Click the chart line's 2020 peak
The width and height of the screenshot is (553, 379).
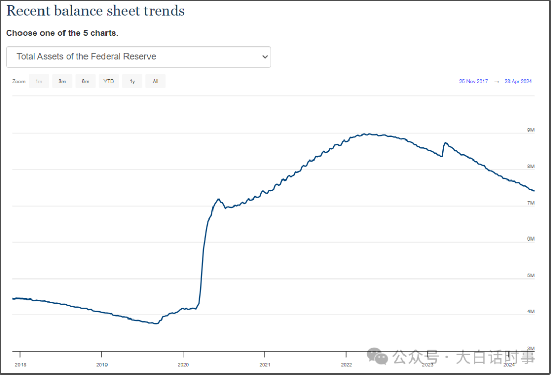coord(219,200)
